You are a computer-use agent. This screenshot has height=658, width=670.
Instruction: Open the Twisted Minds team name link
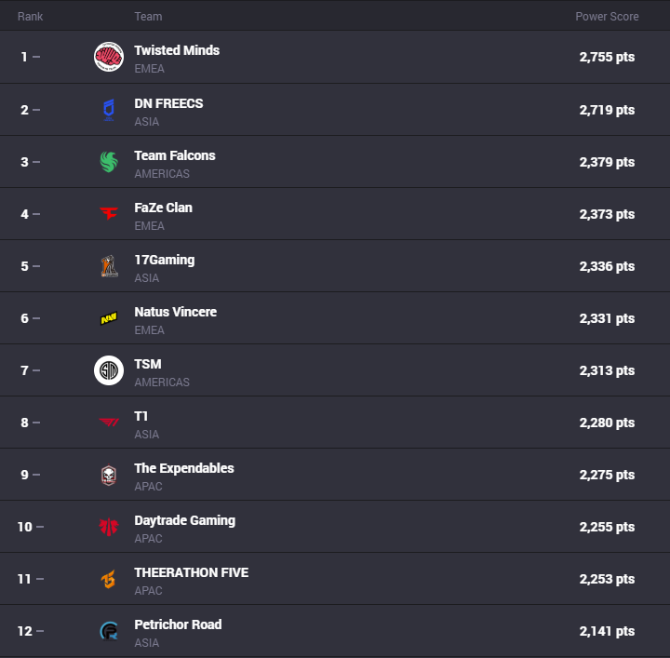(177, 50)
